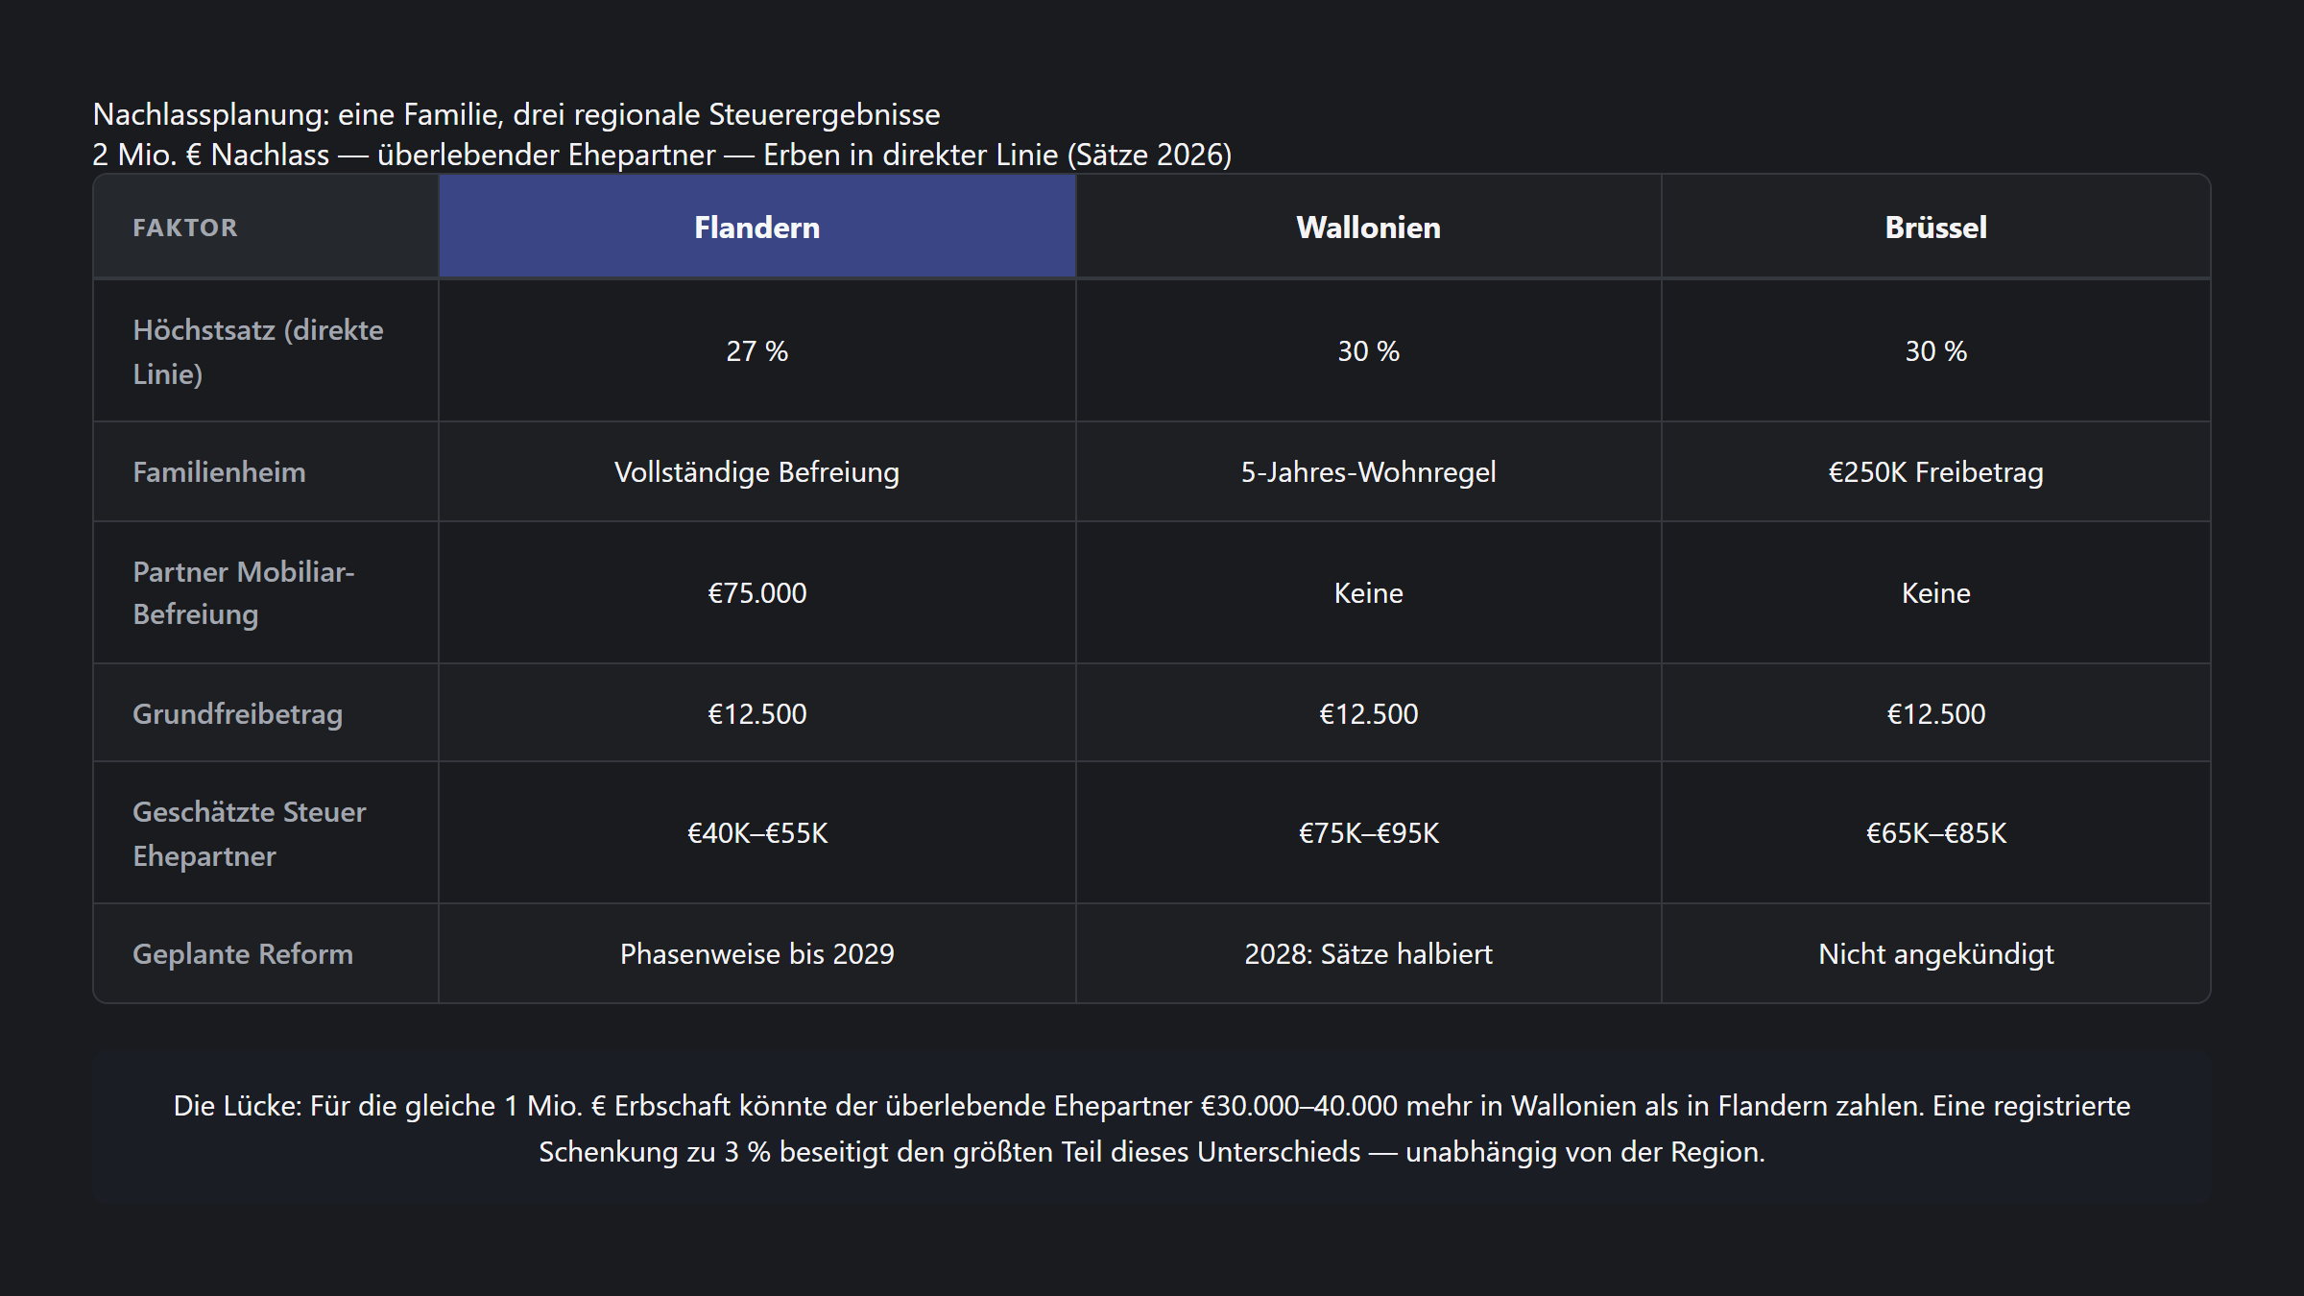Image resolution: width=2304 pixels, height=1296 pixels.
Task: Click the FAKTOR header cell
Action: click(185, 228)
